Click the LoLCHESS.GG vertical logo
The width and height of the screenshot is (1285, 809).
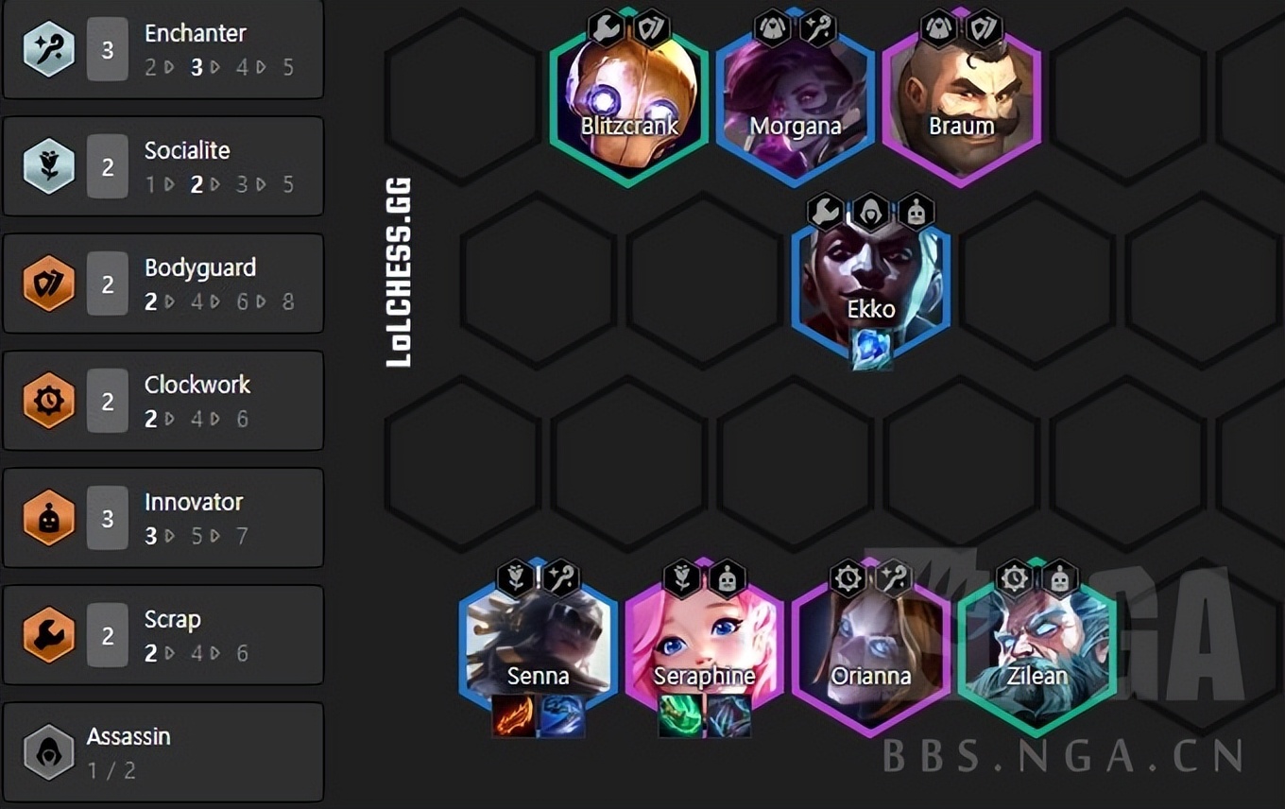point(400,272)
